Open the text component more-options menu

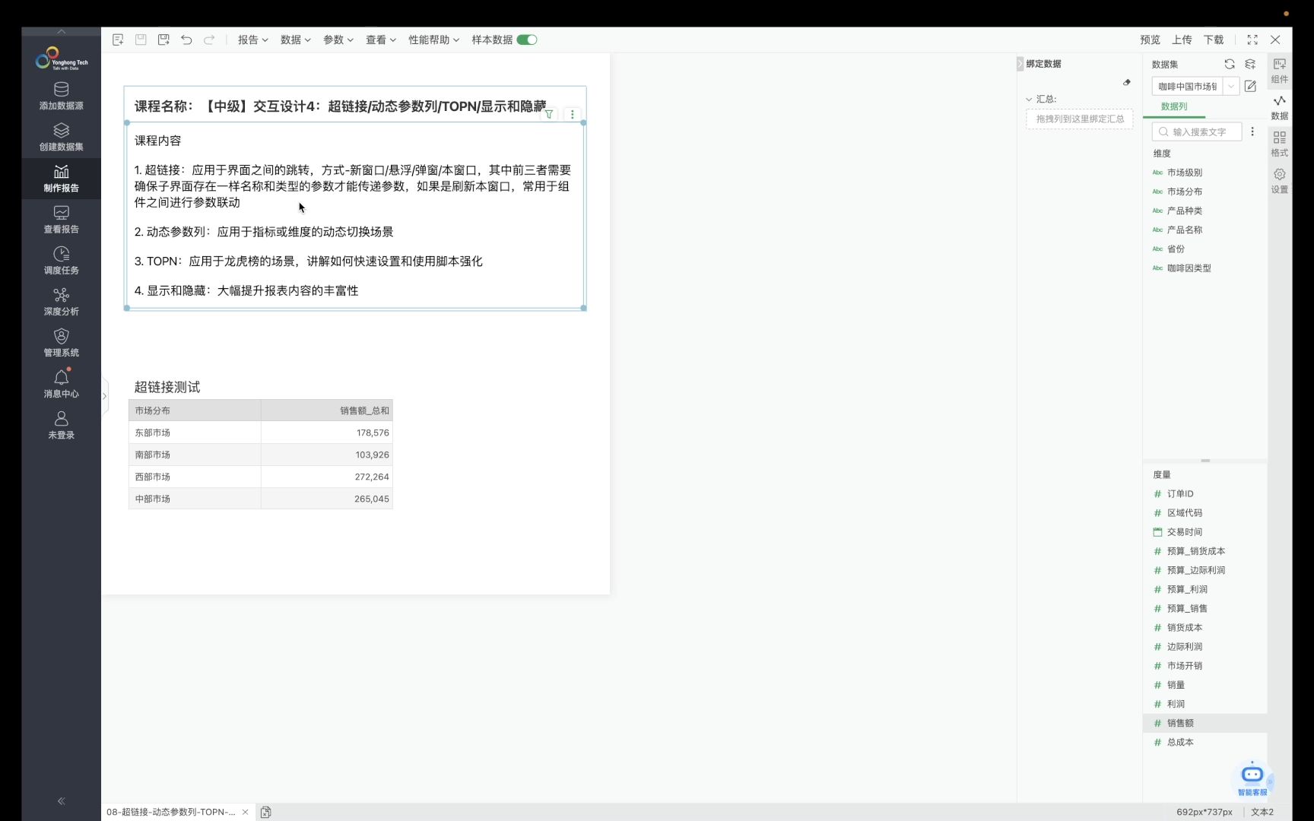click(573, 115)
